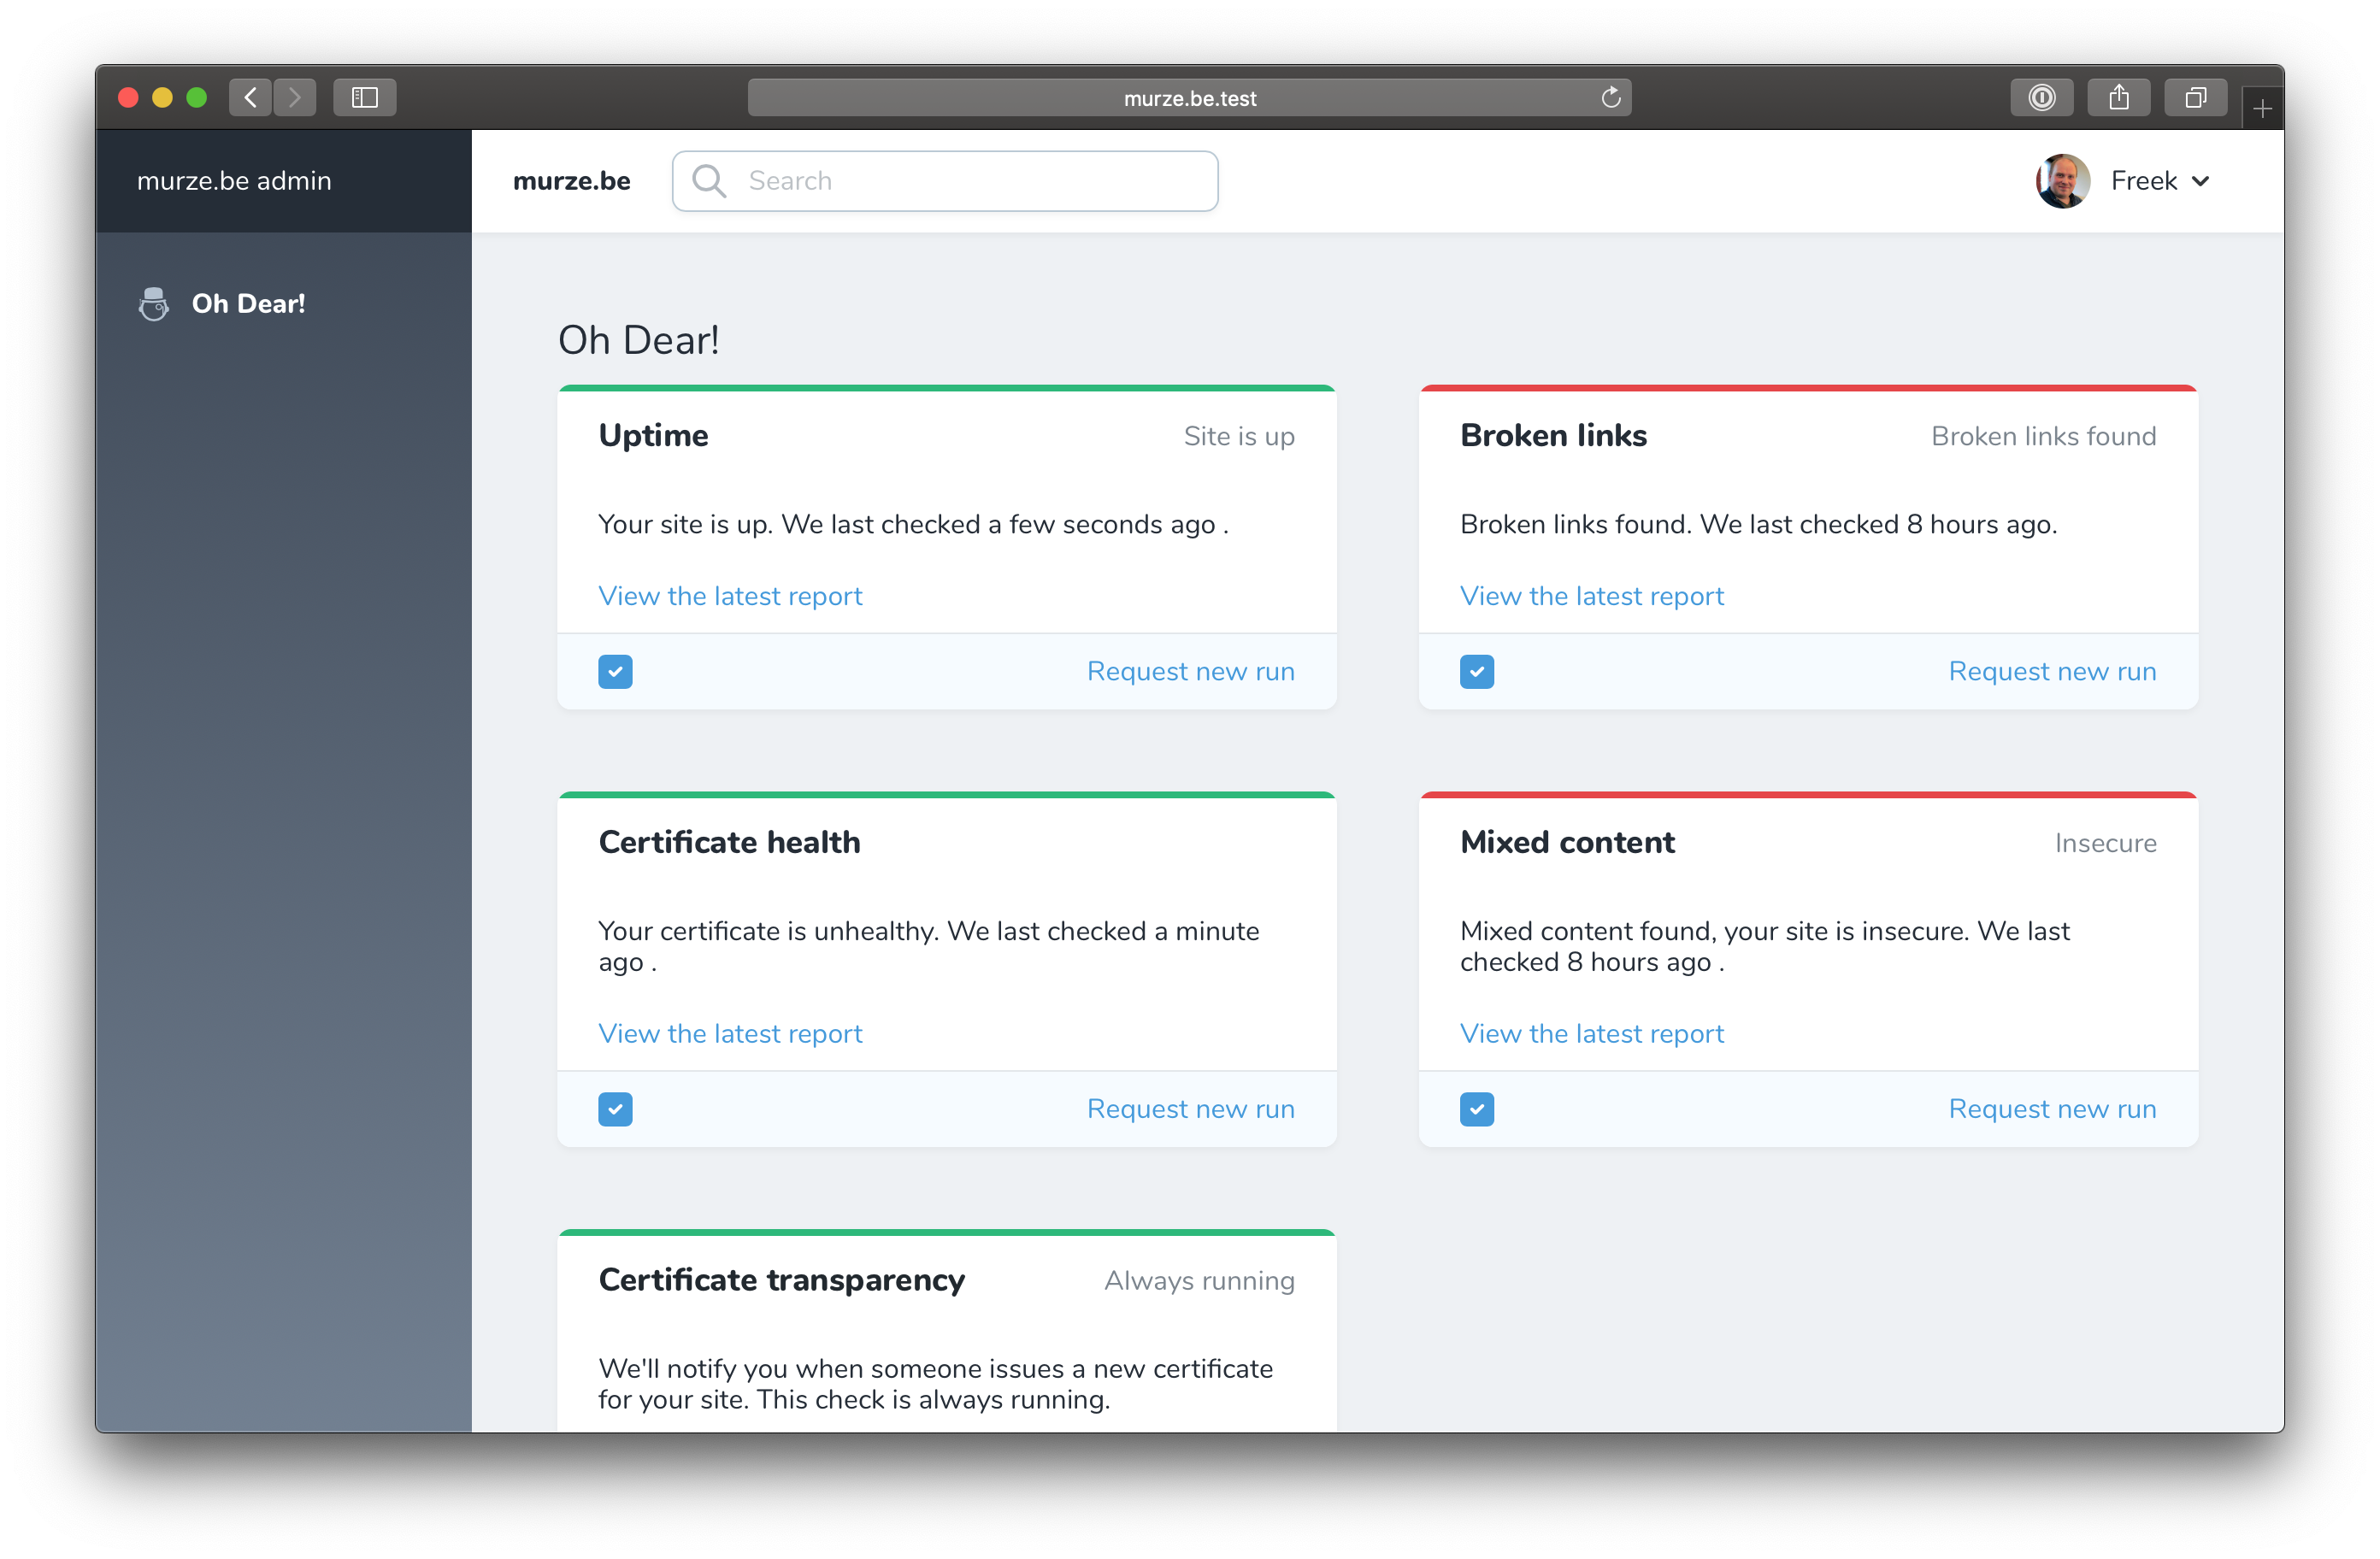Toggle the Broken links monitor checkbox
Image resolution: width=2380 pixels, height=1559 pixels.
(1477, 672)
